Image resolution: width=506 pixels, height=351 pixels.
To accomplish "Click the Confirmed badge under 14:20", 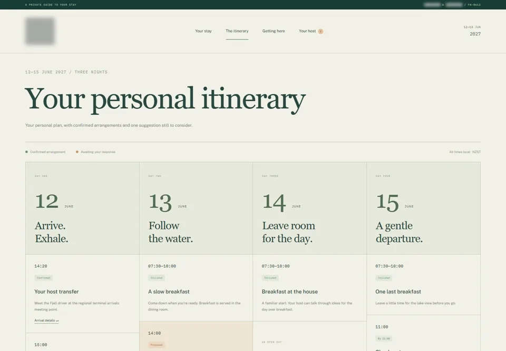I will 44,278.
